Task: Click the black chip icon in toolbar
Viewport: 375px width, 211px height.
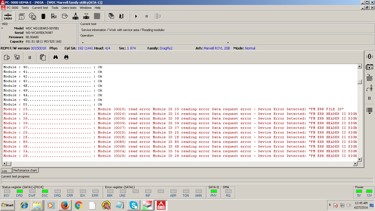Action: pos(43,16)
